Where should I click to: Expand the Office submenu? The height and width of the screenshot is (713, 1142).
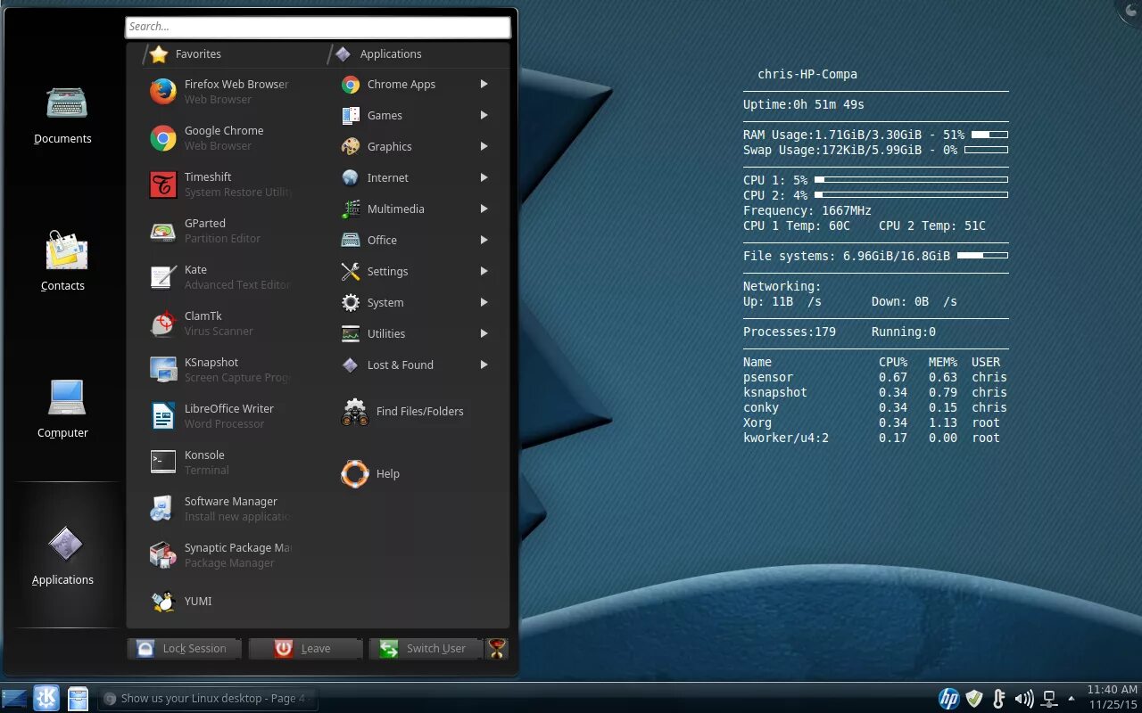pos(415,240)
